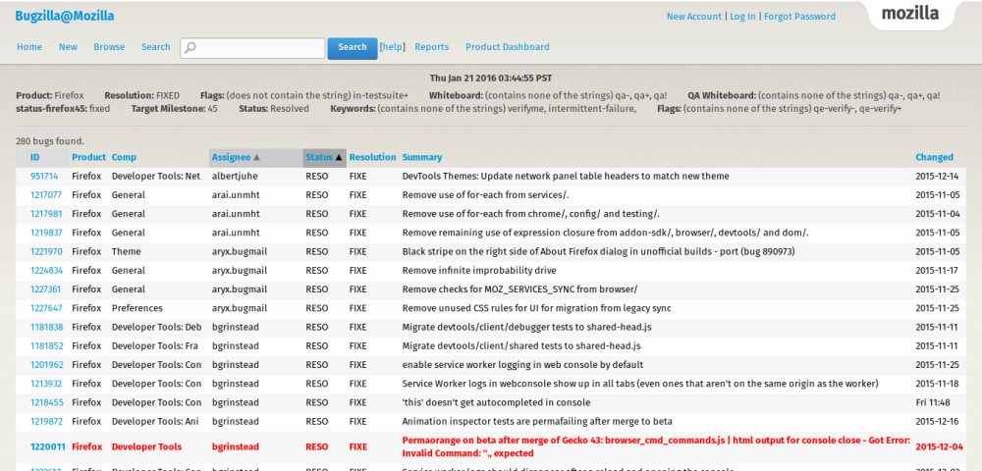Sort by the Summary column header
This screenshot has height=471, width=982.
(x=422, y=158)
